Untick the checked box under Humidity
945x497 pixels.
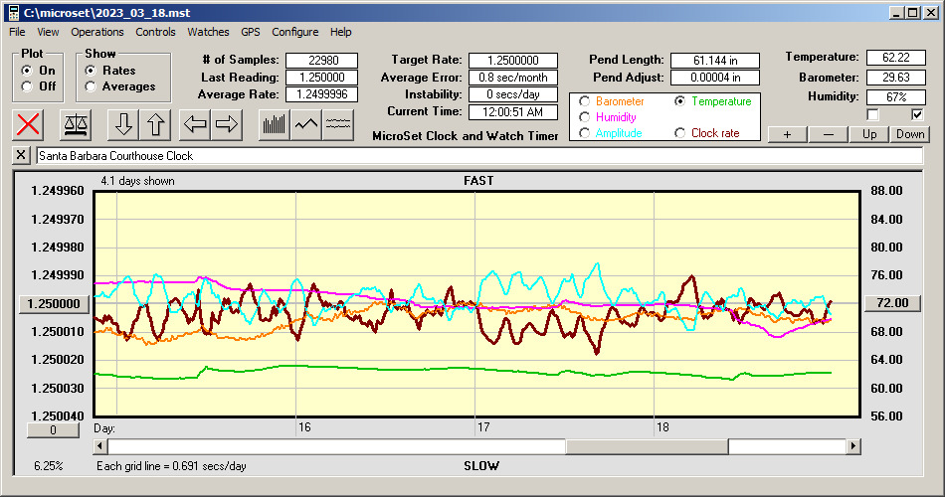[x=917, y=114]
